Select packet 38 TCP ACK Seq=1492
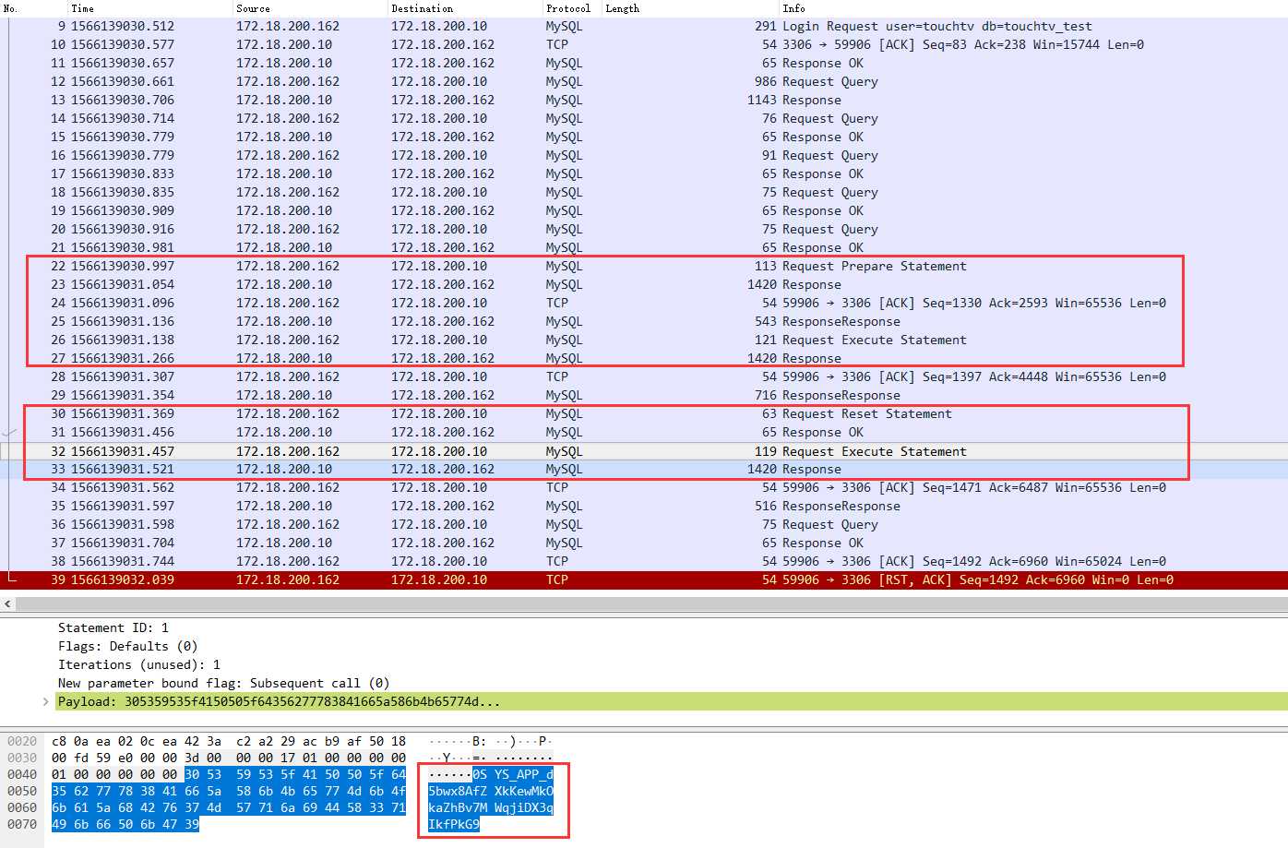The height and width of the screenshot is (848, 1288). 644,561
